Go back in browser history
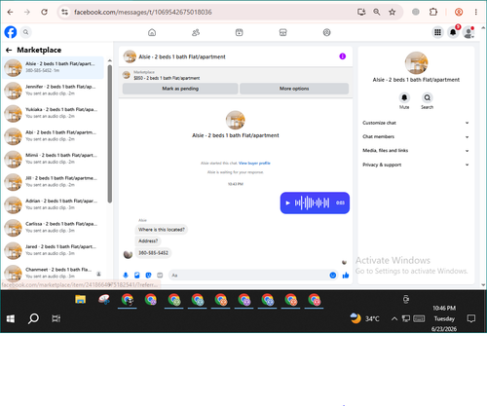 (10, 12)
